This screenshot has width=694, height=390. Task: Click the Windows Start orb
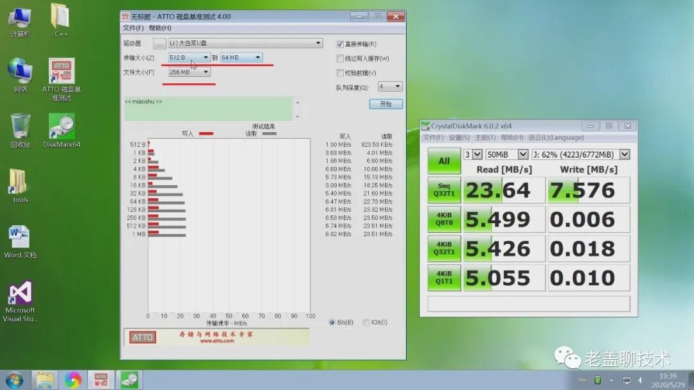coord(14,380)
